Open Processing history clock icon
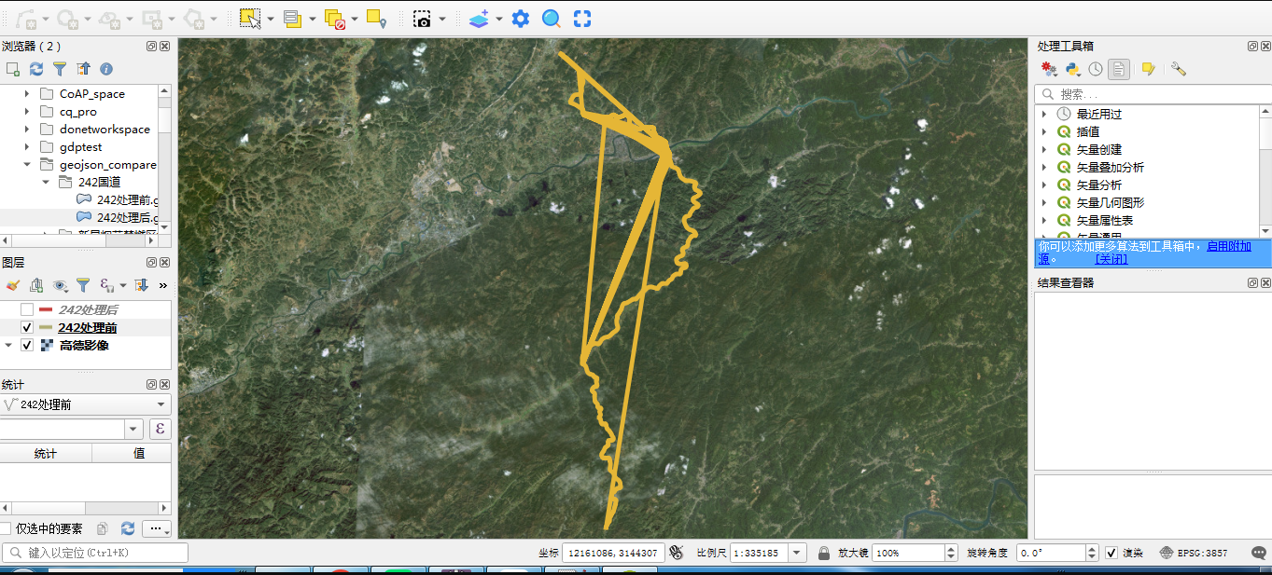The width and height of the screenshot is (1272, 575). click(x=1096, y=69)
